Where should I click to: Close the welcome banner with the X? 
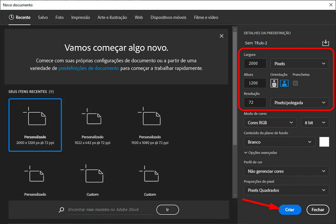(221, 36)
